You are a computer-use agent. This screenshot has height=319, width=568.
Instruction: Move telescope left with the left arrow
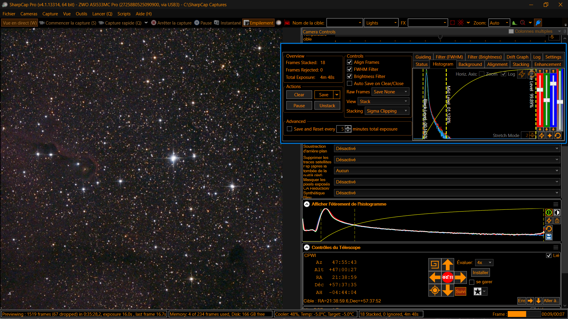click(x=435, y=277)
